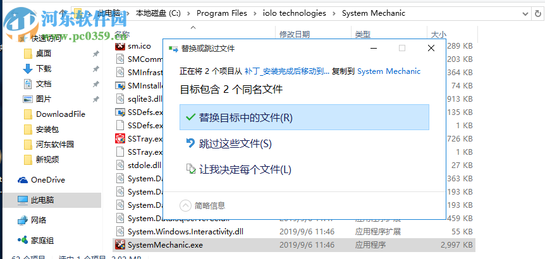Open the 下载 downloads folder
Image resolution: width=545 pixels, height=259 pixels.
click(x=44, y=68)
